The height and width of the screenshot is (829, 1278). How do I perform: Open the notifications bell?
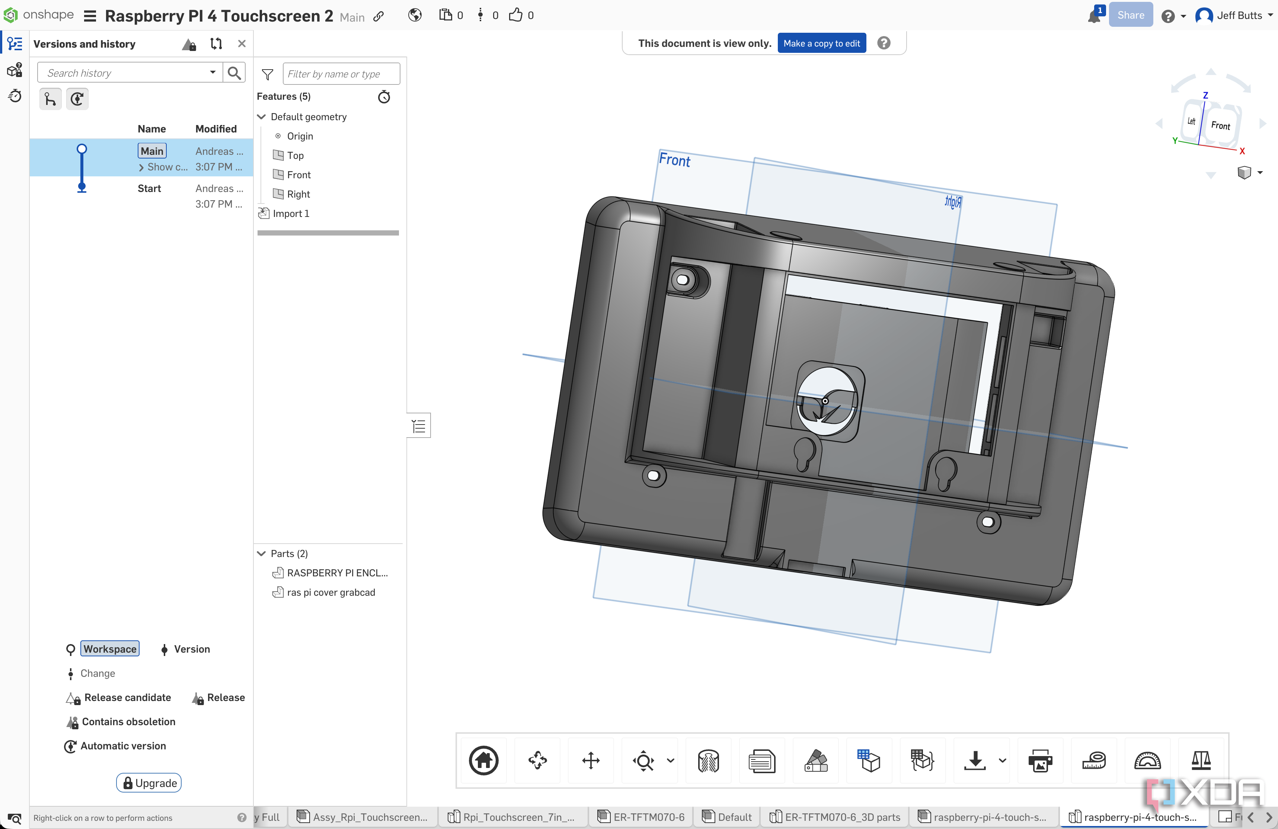[x=1094, y=16]
